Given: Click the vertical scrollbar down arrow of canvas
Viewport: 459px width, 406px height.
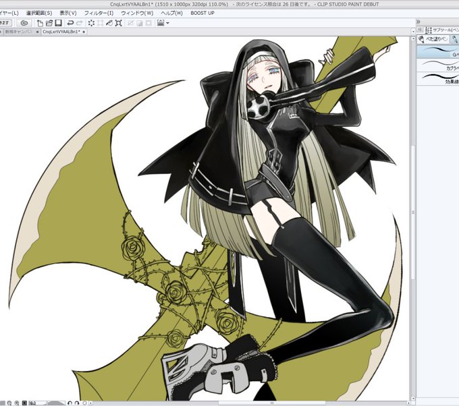Looking at the screenshot, I should pyautogui.click(x=413, y=399).
